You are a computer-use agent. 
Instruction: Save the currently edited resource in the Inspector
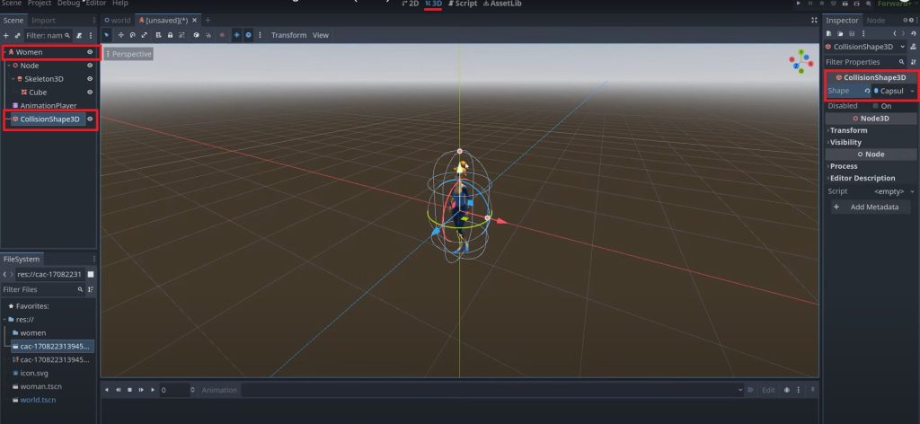[x=850, y=34]
